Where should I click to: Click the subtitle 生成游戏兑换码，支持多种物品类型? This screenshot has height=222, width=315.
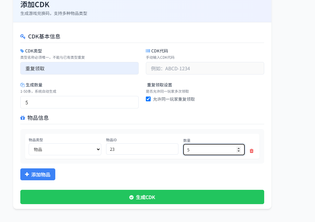(54, 13)
